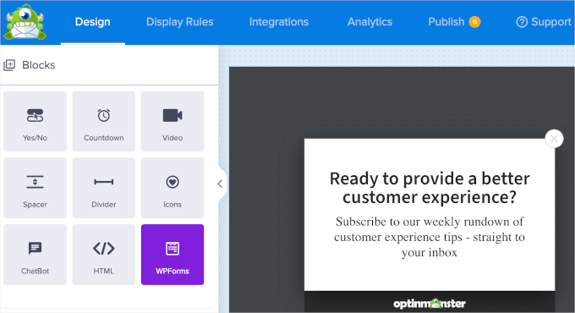The width and height of the screenshot is (575, 313).
Task: Click the Blocks panel heading
Action: (x=39, y=65)
